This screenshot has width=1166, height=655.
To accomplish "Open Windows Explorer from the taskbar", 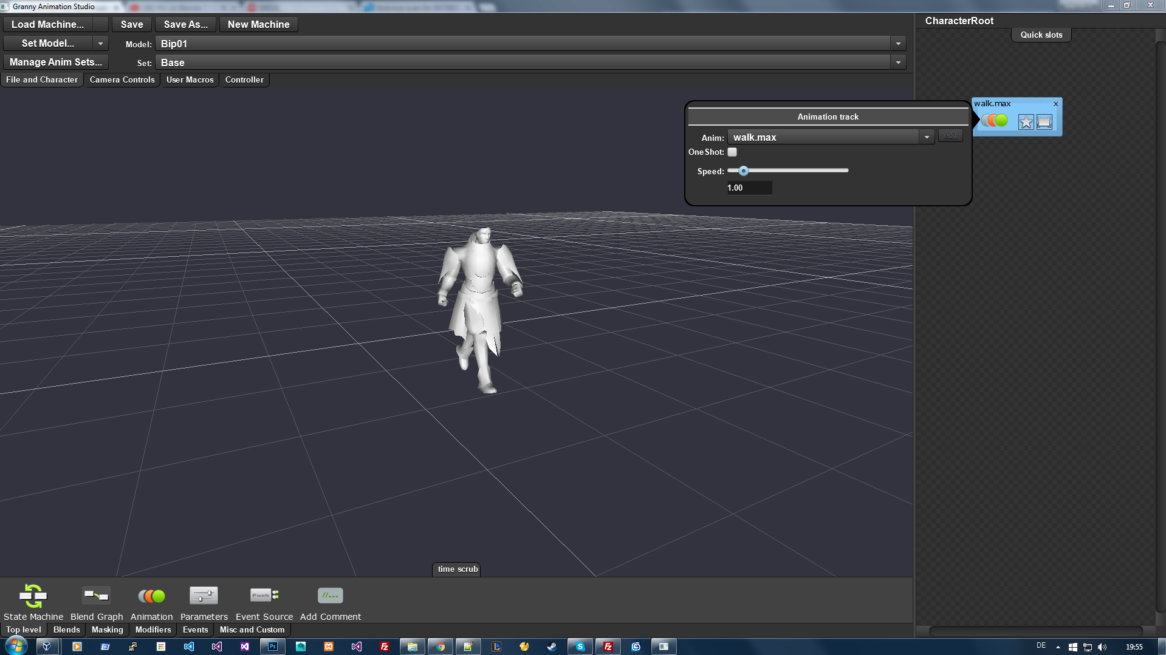I will coord(413,647).
